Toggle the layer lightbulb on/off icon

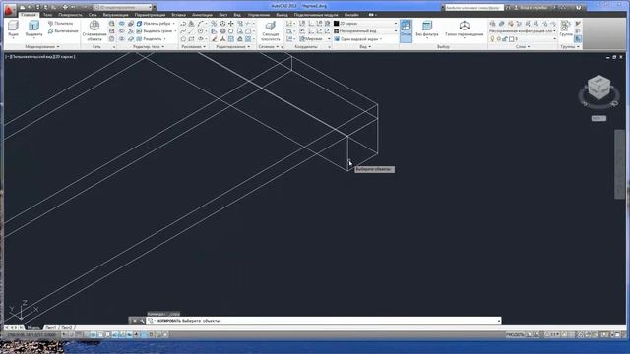click(x=492, y=39)
